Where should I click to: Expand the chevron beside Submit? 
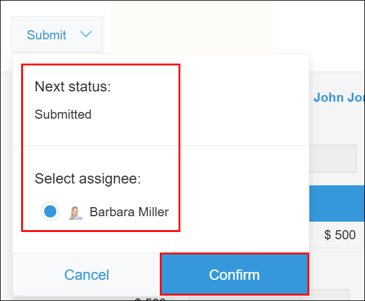coord(86,35)
